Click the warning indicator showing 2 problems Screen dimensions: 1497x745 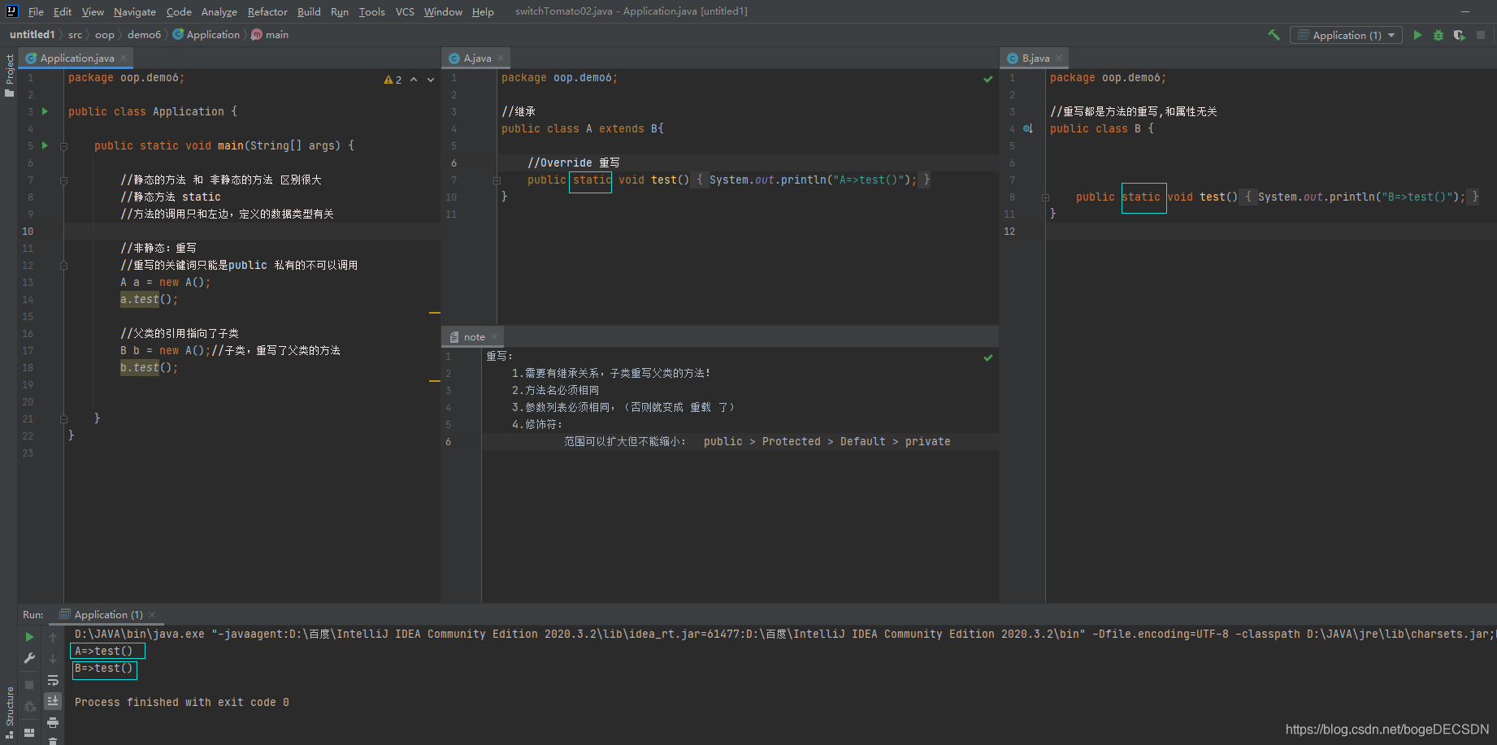point(393,80)
